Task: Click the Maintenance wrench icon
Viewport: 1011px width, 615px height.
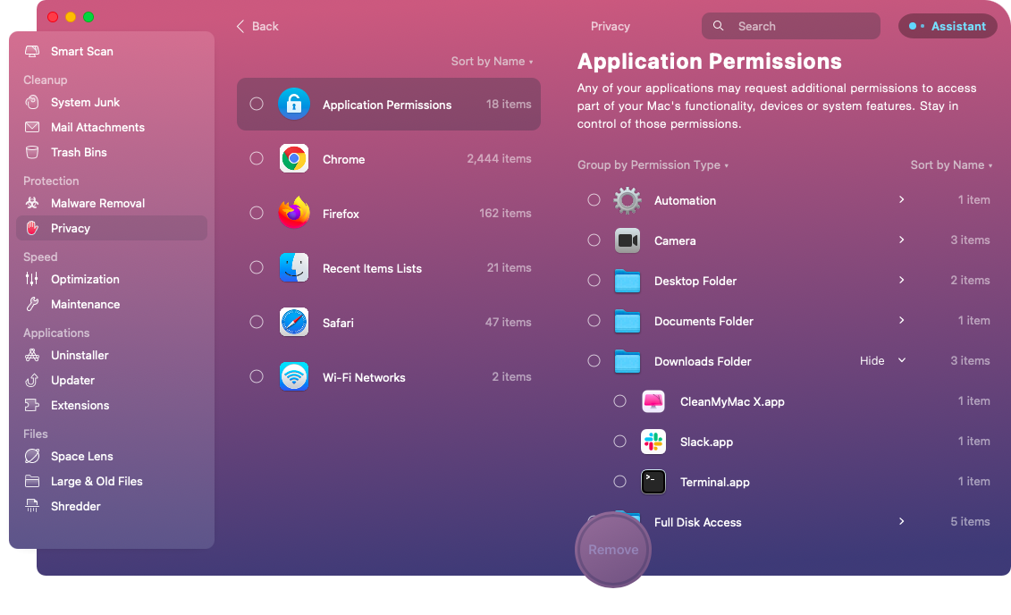Action: (31, 304)
